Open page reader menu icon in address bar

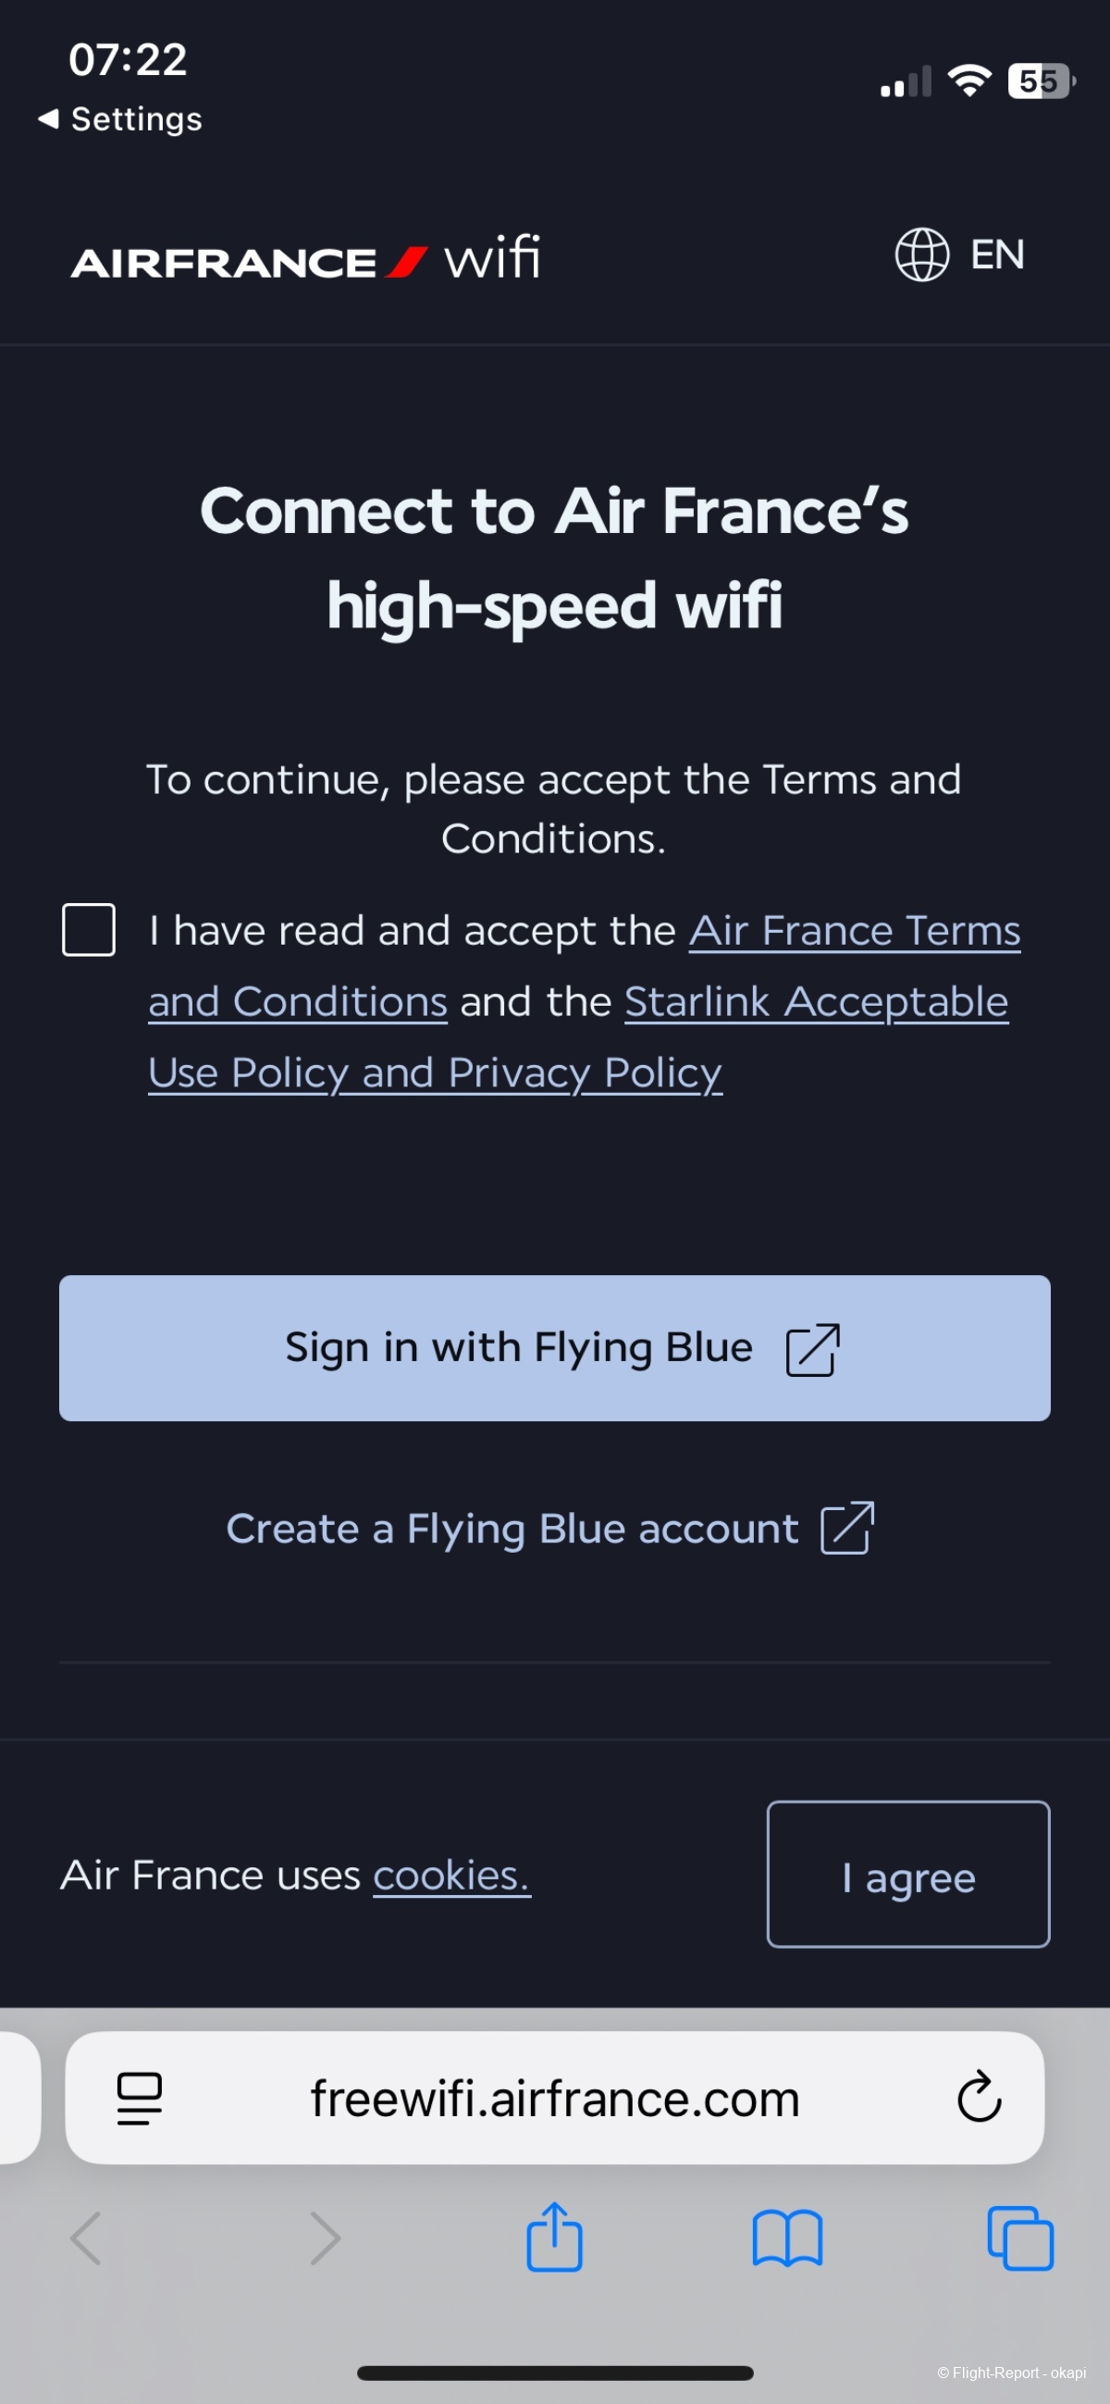pyautogui.click(x=140, y=2098)
